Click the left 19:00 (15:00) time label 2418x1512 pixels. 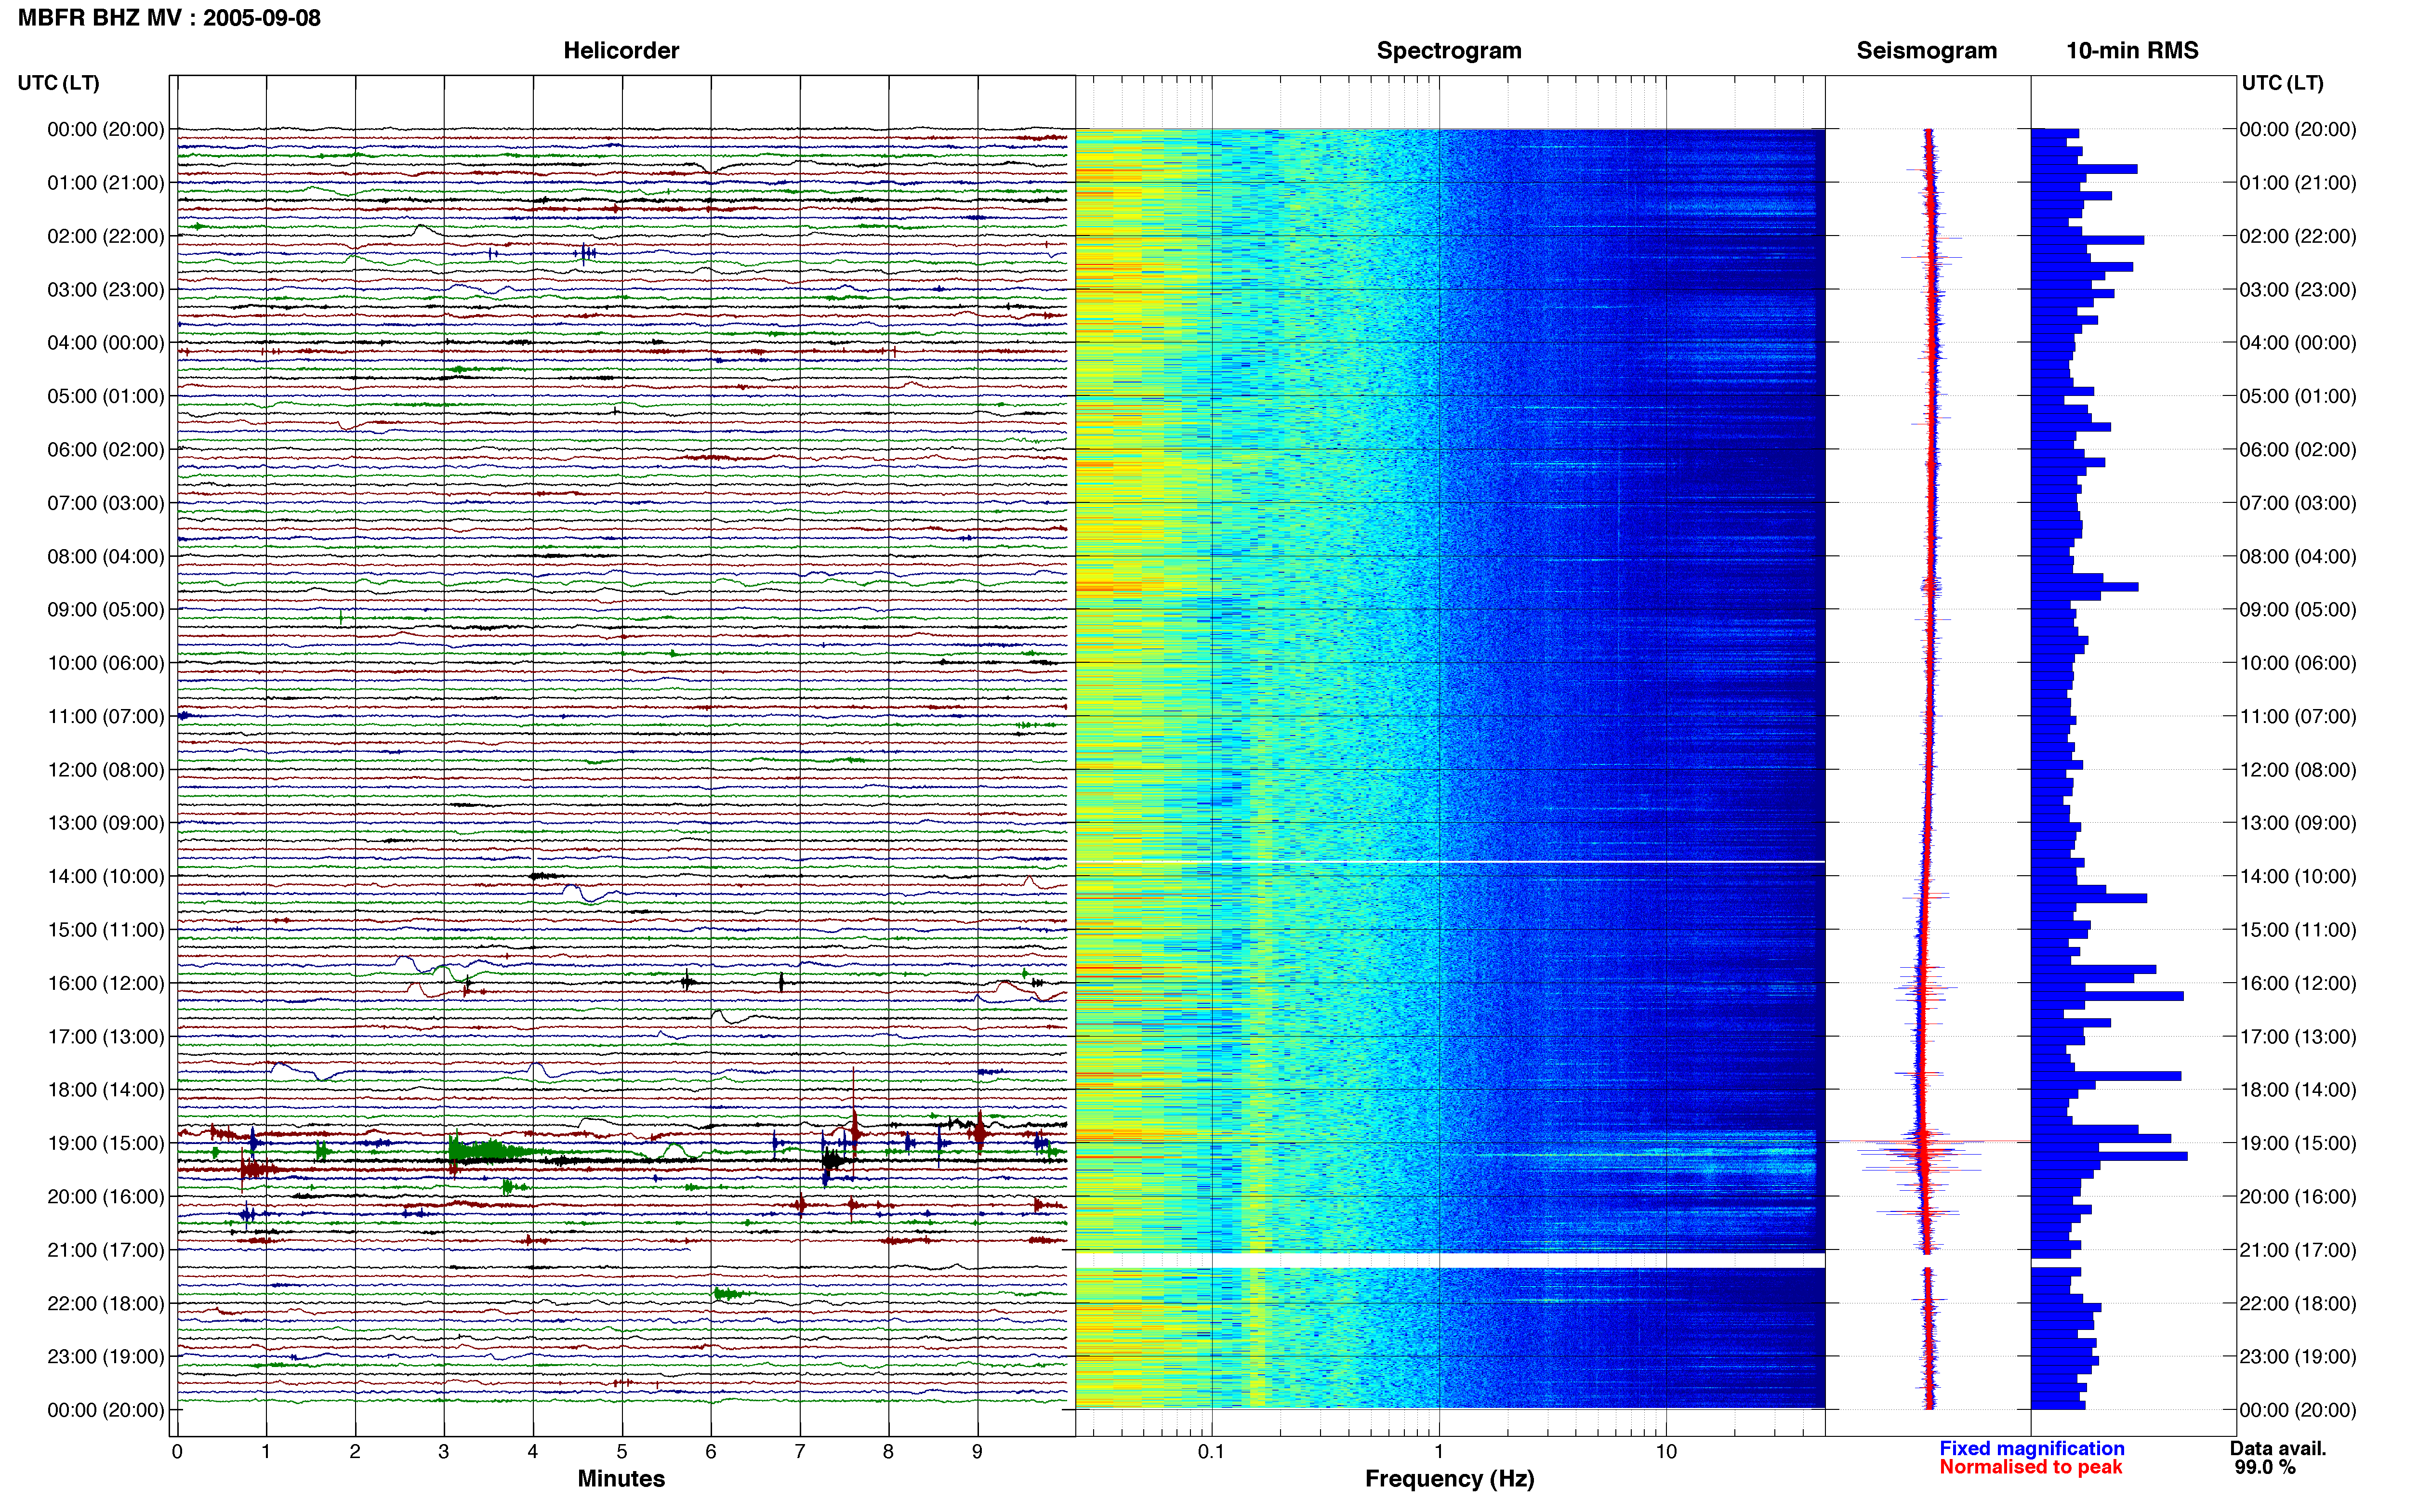click(106, 1143)
